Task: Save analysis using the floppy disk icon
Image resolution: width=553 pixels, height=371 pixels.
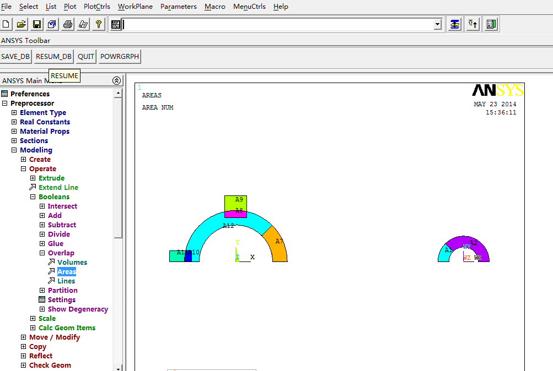Action: pos(37,24)
